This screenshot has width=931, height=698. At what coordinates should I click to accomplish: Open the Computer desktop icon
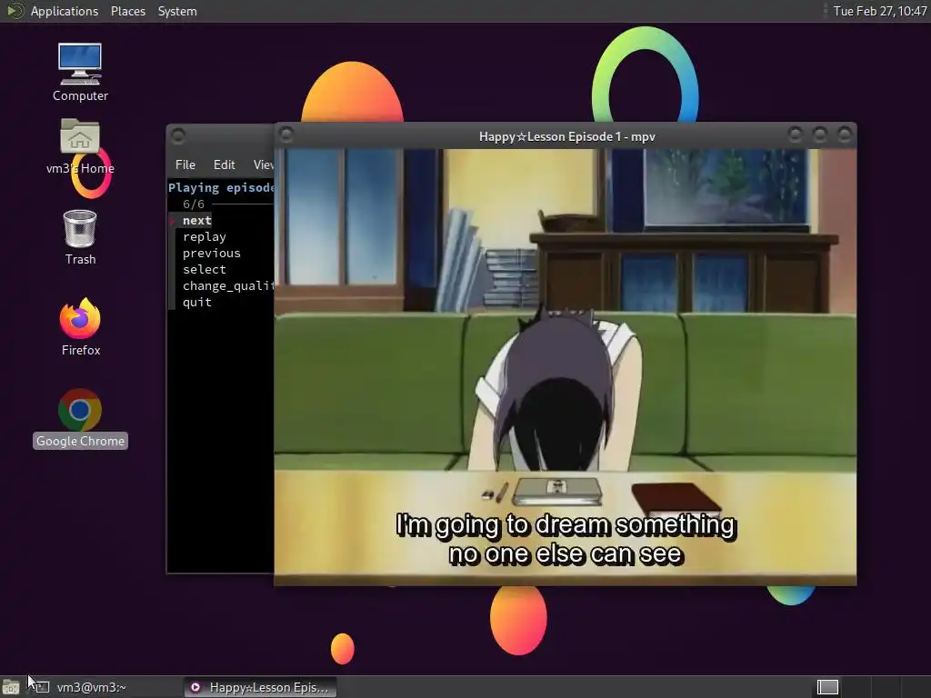tap(80, 72)
